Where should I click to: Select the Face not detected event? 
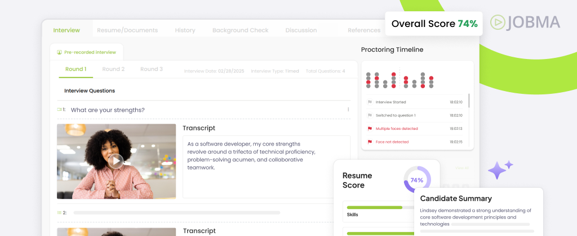coord(415,142)
